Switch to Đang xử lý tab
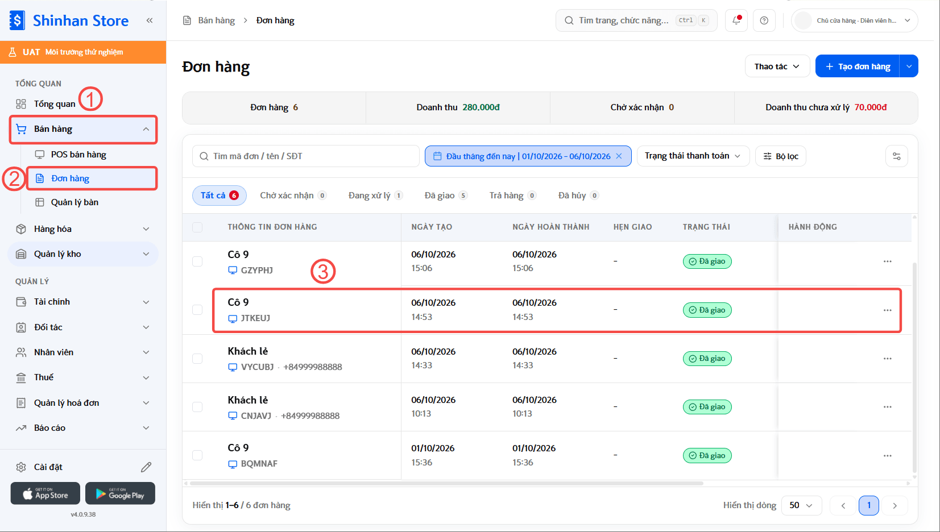 [x=375, y=196]
